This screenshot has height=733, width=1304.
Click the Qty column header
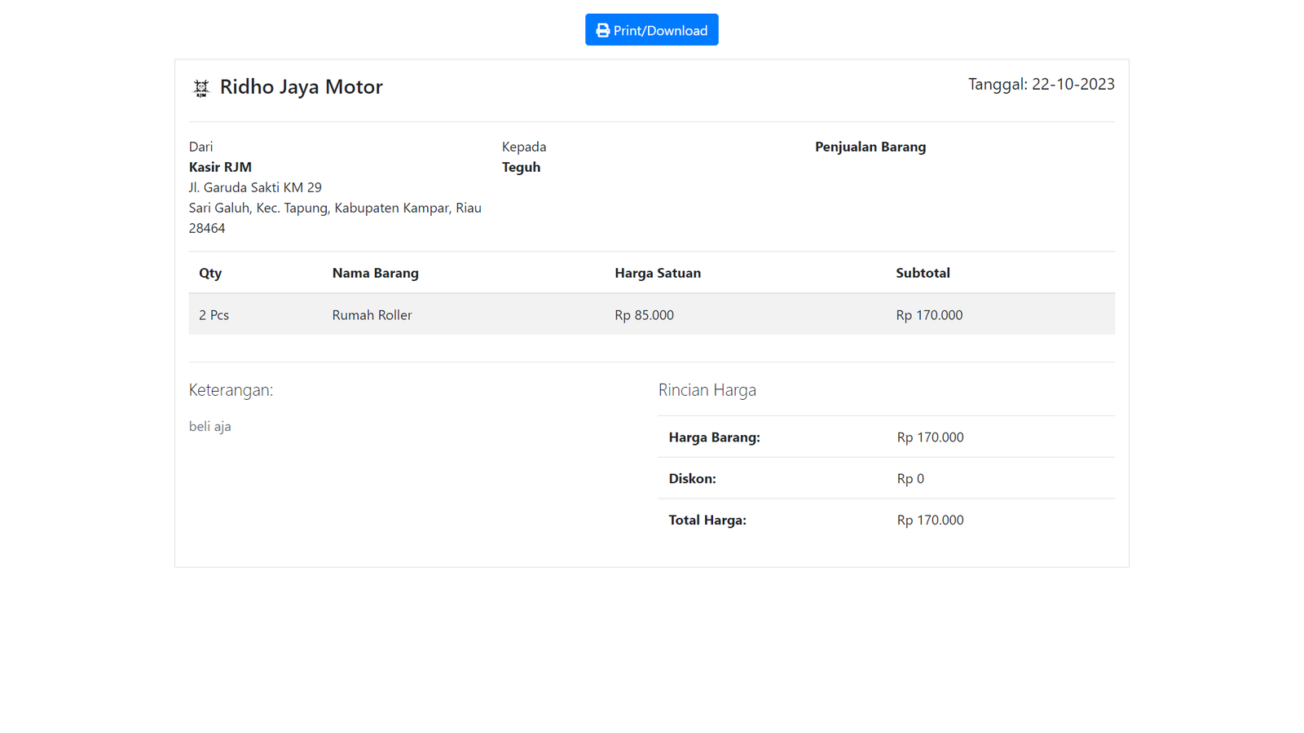(210, 273)
